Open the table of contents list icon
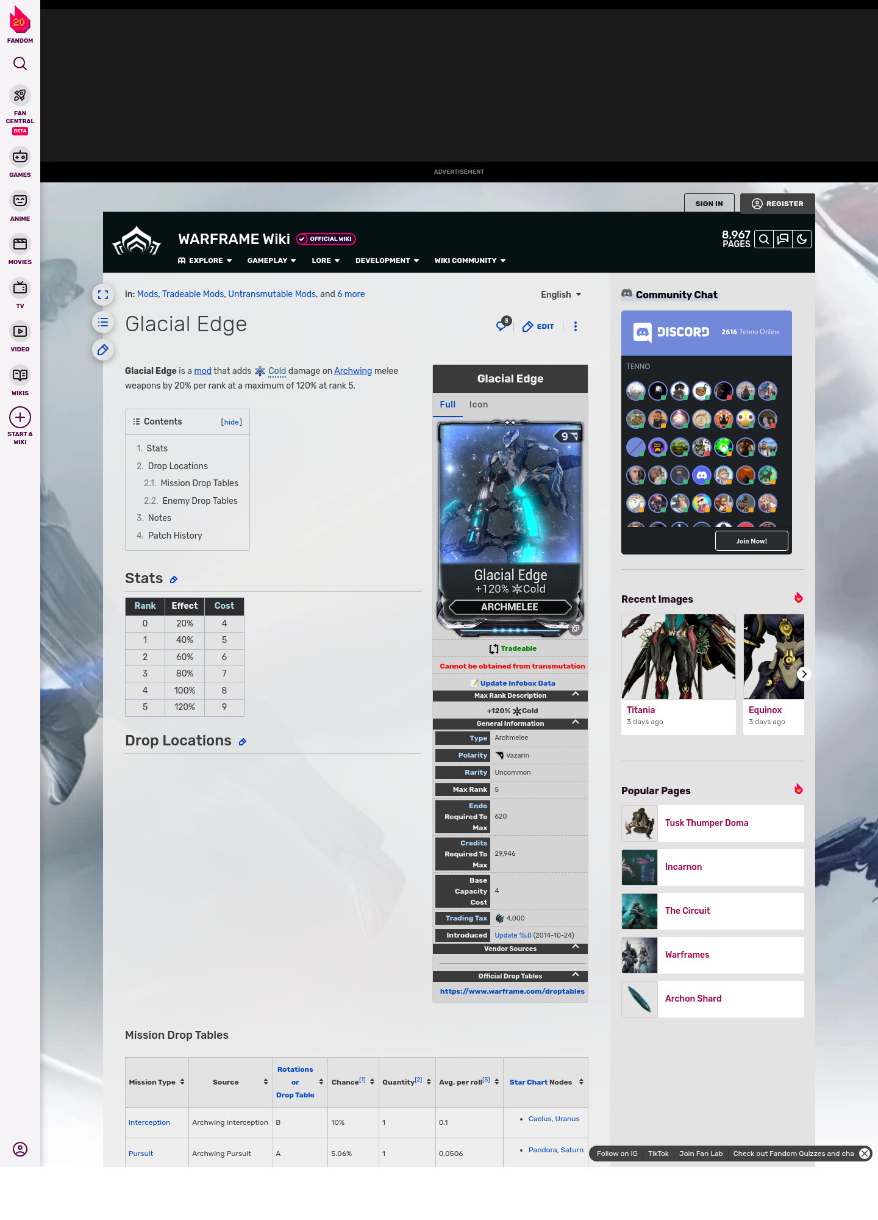Image resolution: width=878 pixels, height=1220 pixels. tap(103, 322)
